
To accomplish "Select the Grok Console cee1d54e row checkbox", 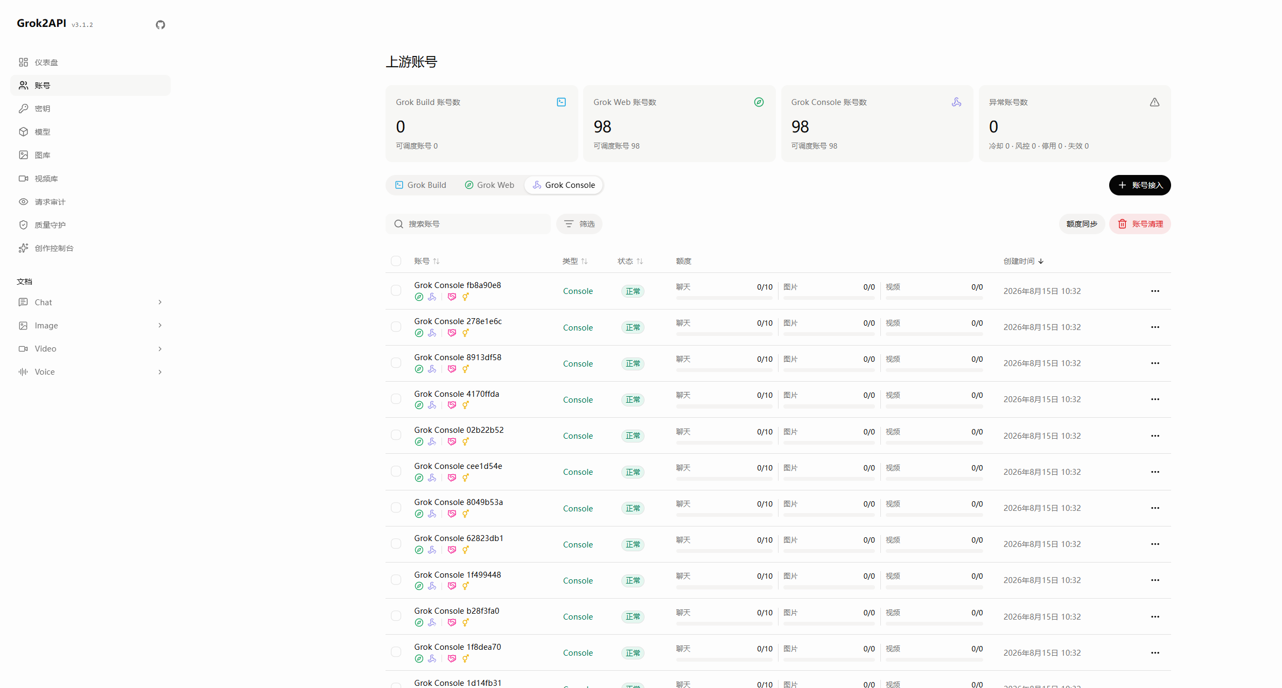I will tap(396, 472).
